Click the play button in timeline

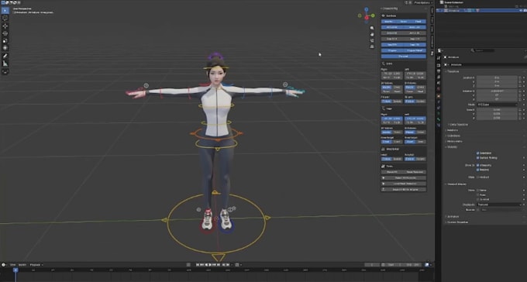pyautogui.click(x=210, y=265)
